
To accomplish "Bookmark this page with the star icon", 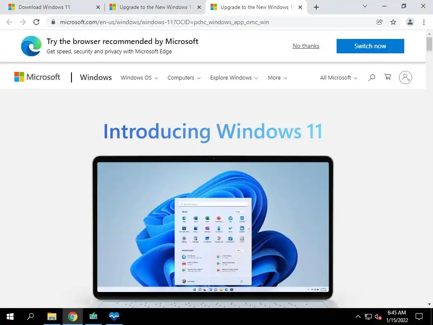I will pos(393,22).
